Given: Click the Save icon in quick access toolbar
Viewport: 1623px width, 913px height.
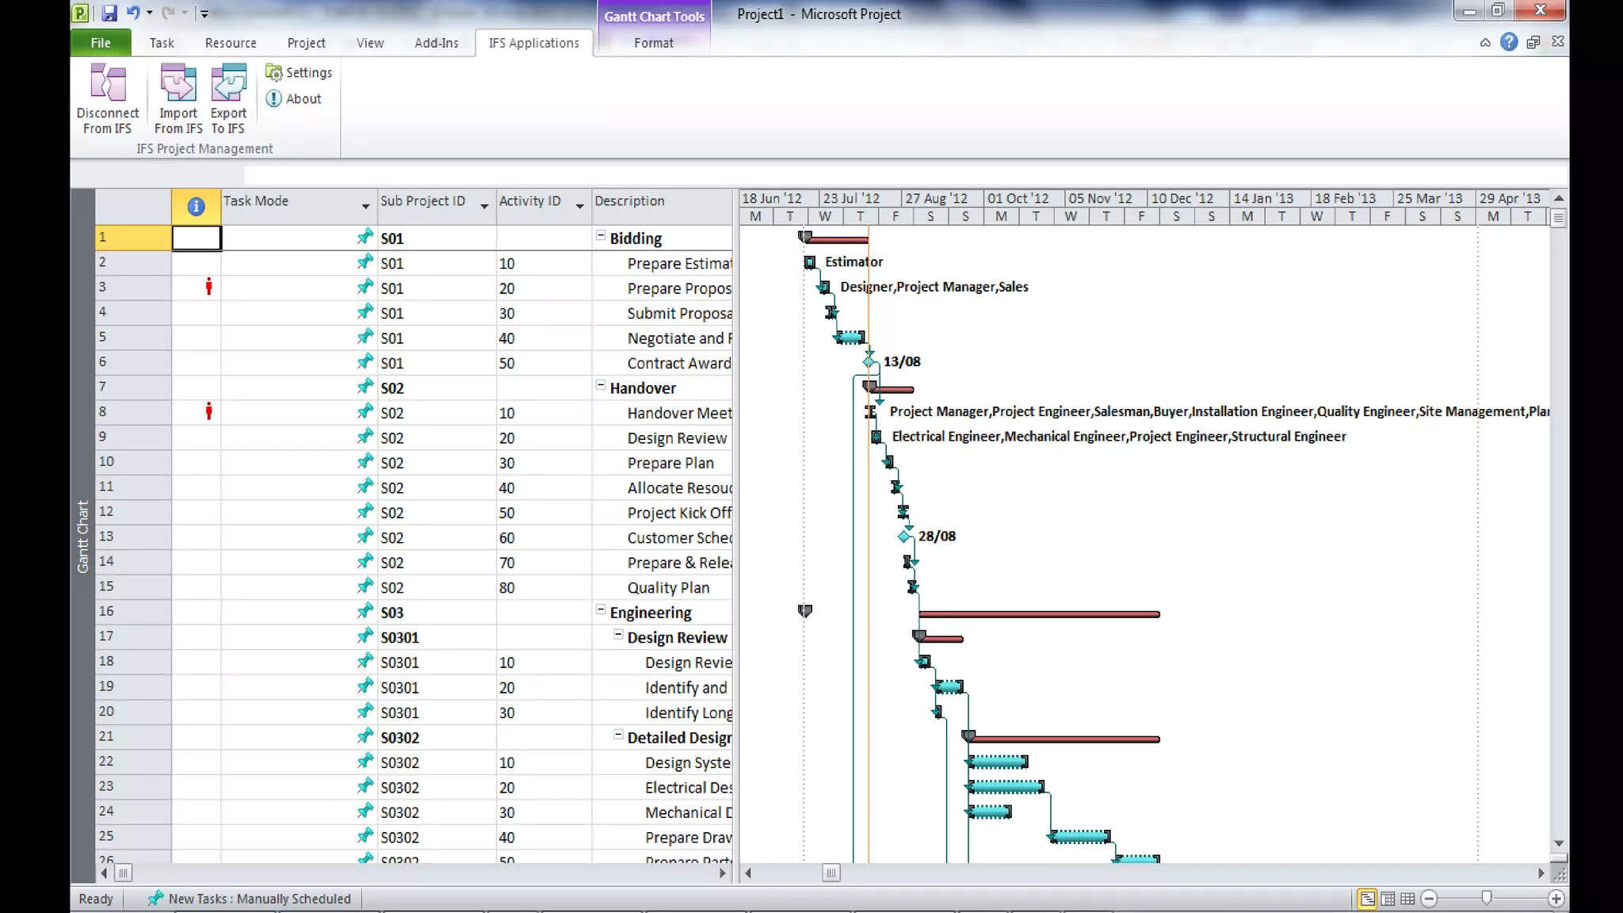Looking at the screenshot, I should click(109, 13).
